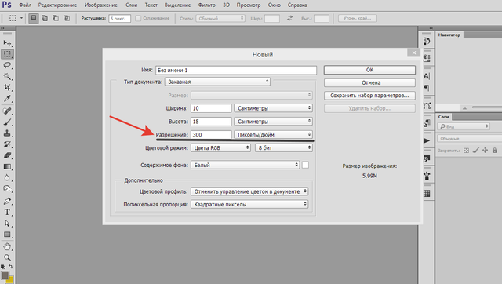Open the Содержимое фона dropdown
The width and height of the screenshot is (502, 284).
tap(245, 165)
